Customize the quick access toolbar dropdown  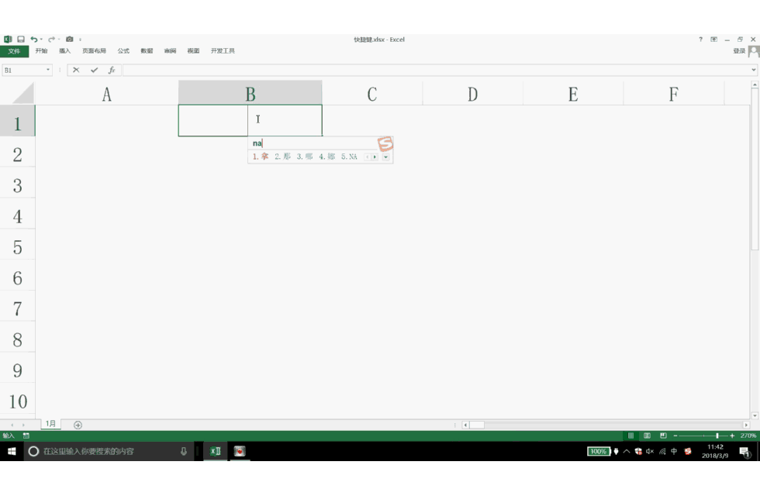coord(80,40)
